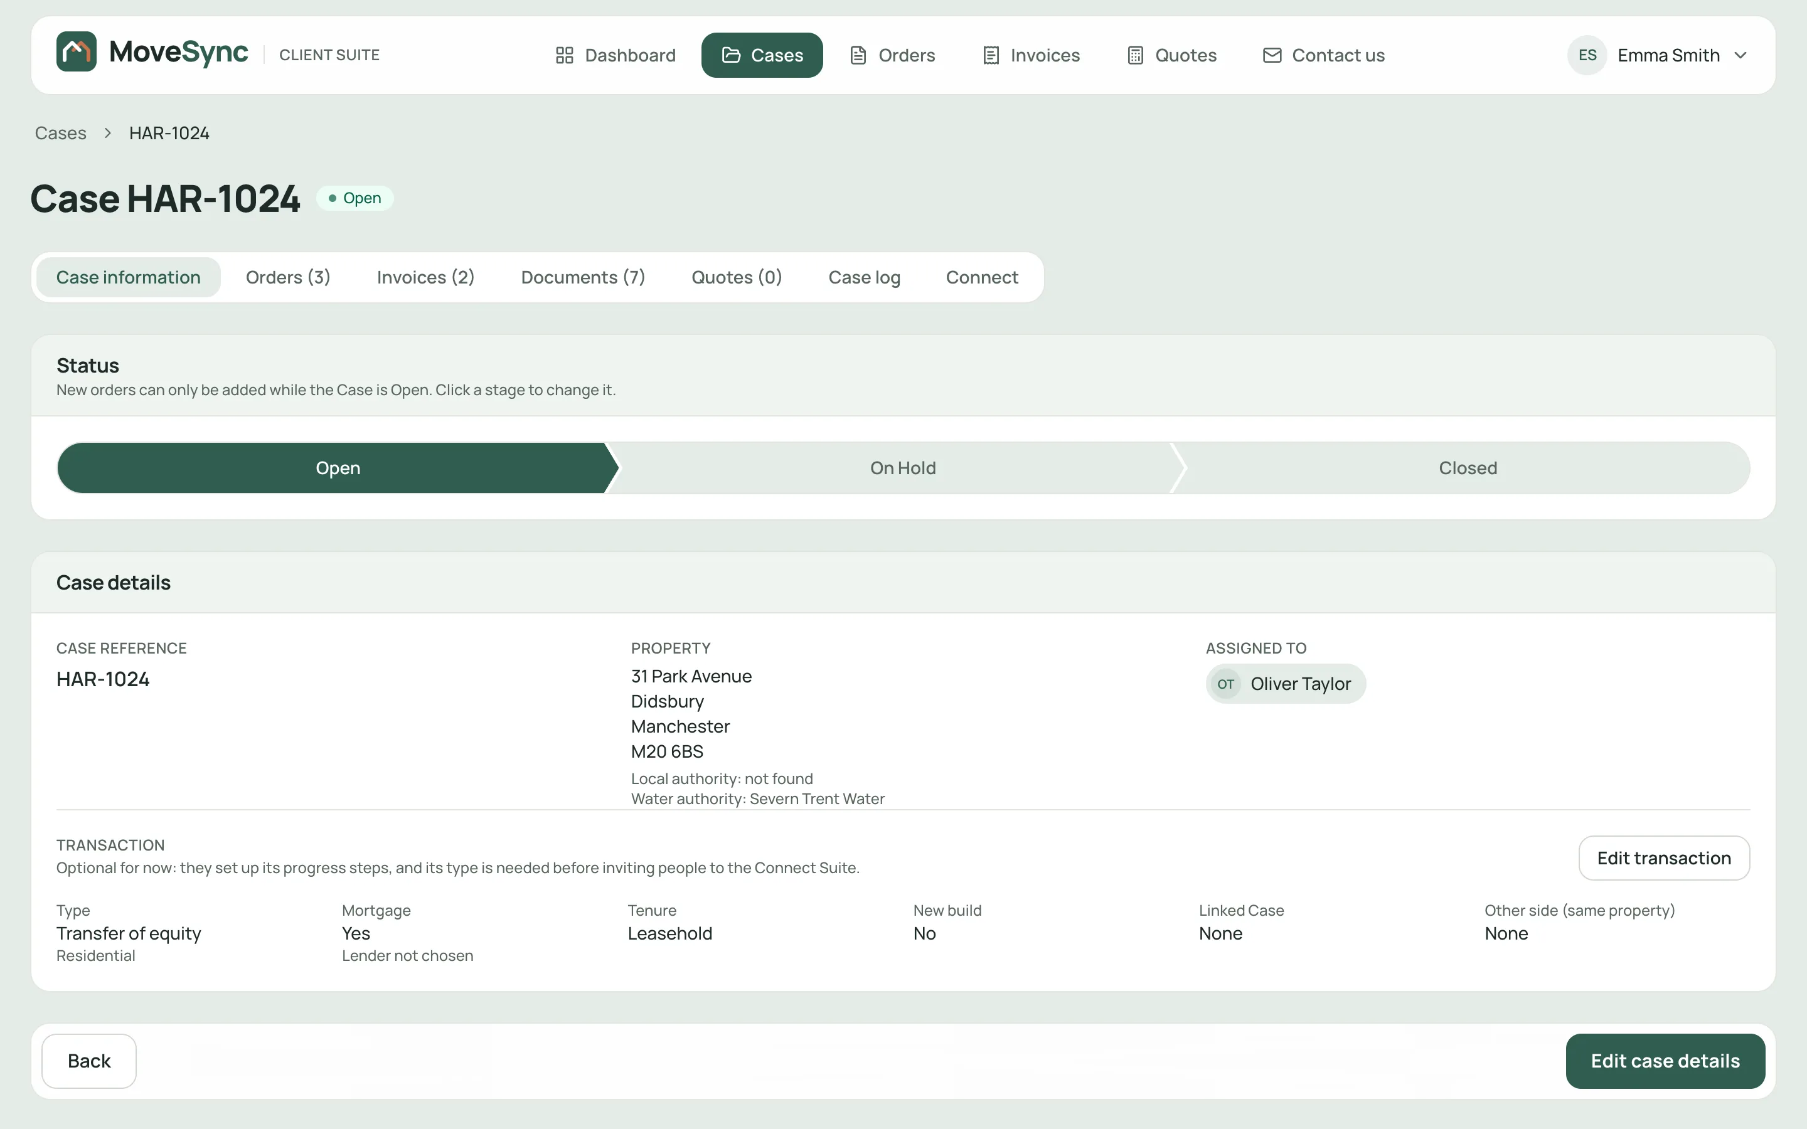Screen dimensions: 1807x1129
Task: Click 'Local authority: not found' text
Action: (x=722, y=779)
